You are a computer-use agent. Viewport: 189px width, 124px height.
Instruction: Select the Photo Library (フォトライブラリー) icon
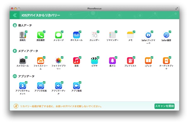[x=59, y=61]
